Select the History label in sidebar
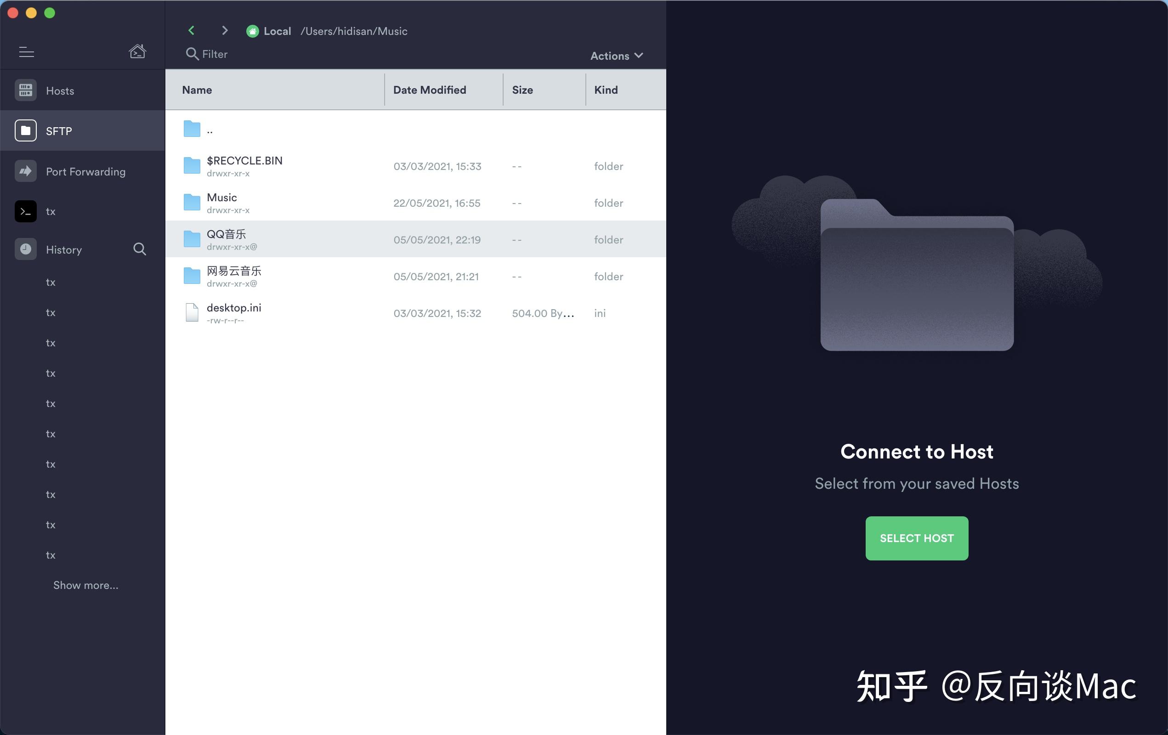 64,250
